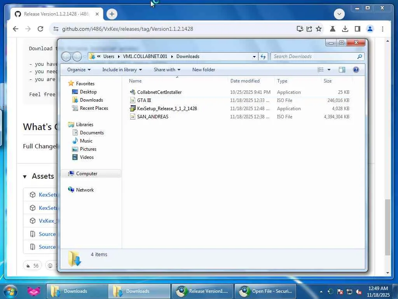Open Share with menu
This screenshot has width=398, height=299.
click(167, 70)
